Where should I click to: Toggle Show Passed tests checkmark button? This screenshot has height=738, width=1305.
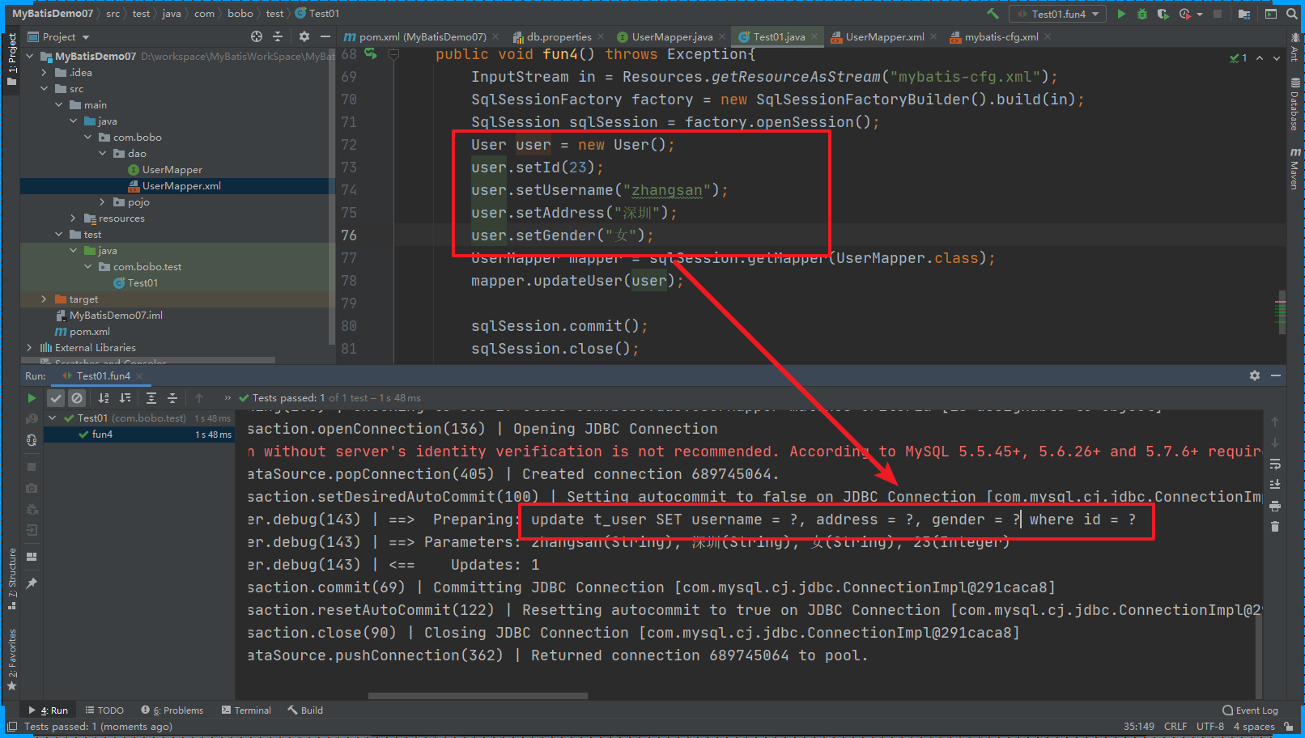(x=56, y=398)
